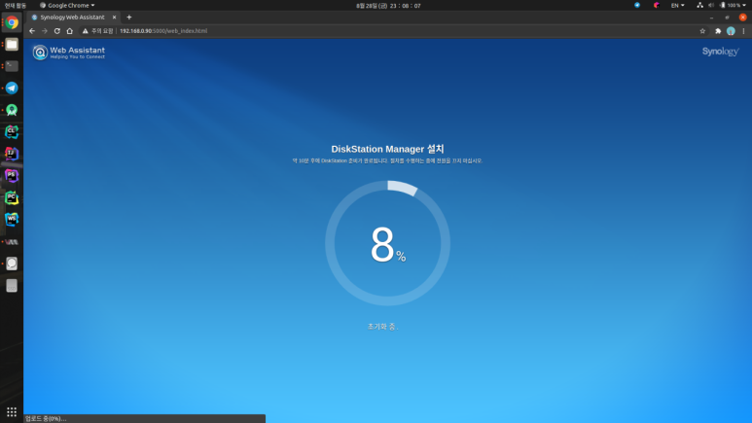752x423 pixels.
Task: Show all applications grid
Action: click(x=12, y=411)
